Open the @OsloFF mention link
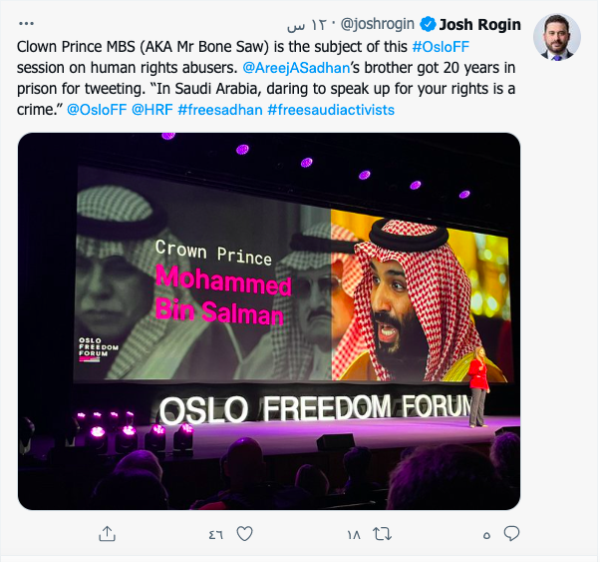 (96, 110)
